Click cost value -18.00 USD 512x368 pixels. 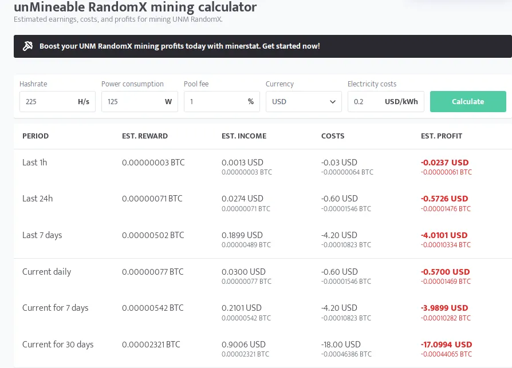[341, 345]
